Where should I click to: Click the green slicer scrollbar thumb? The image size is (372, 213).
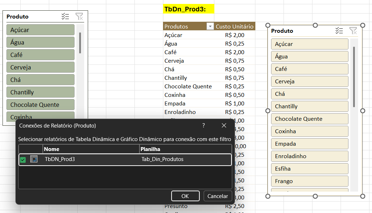click(x=80, y=43)
